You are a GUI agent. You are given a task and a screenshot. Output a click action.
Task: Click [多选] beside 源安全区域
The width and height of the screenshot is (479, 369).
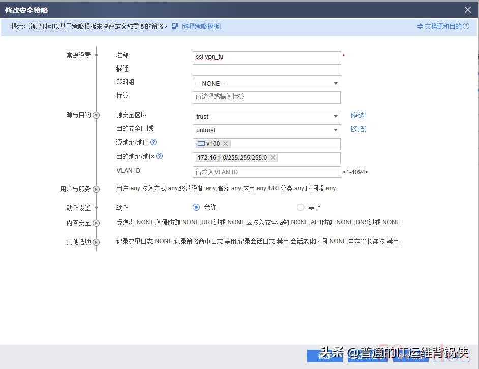pos(358,116)
